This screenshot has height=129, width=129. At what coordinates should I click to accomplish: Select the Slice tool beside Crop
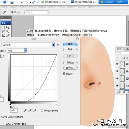(8, 35)
